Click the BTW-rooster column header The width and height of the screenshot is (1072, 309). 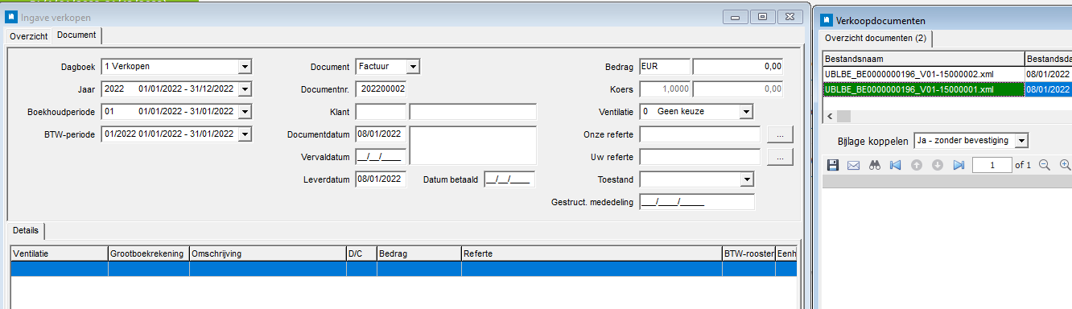(748, 253)
